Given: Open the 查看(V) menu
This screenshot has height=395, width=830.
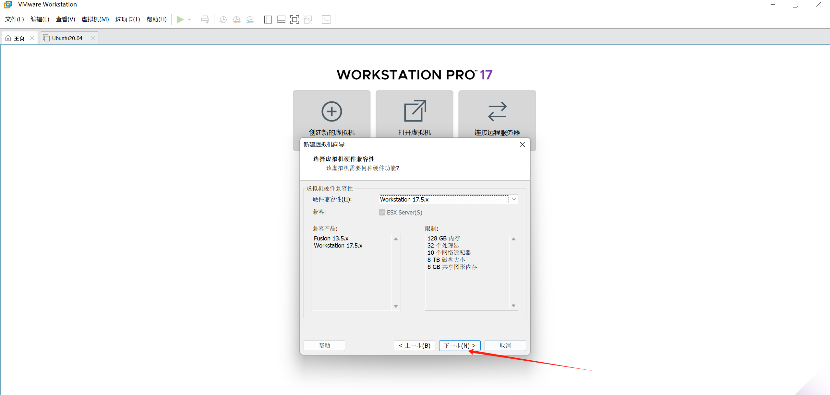Looking at the screenshot, I should pyautogui.click(x=65, y=19).
